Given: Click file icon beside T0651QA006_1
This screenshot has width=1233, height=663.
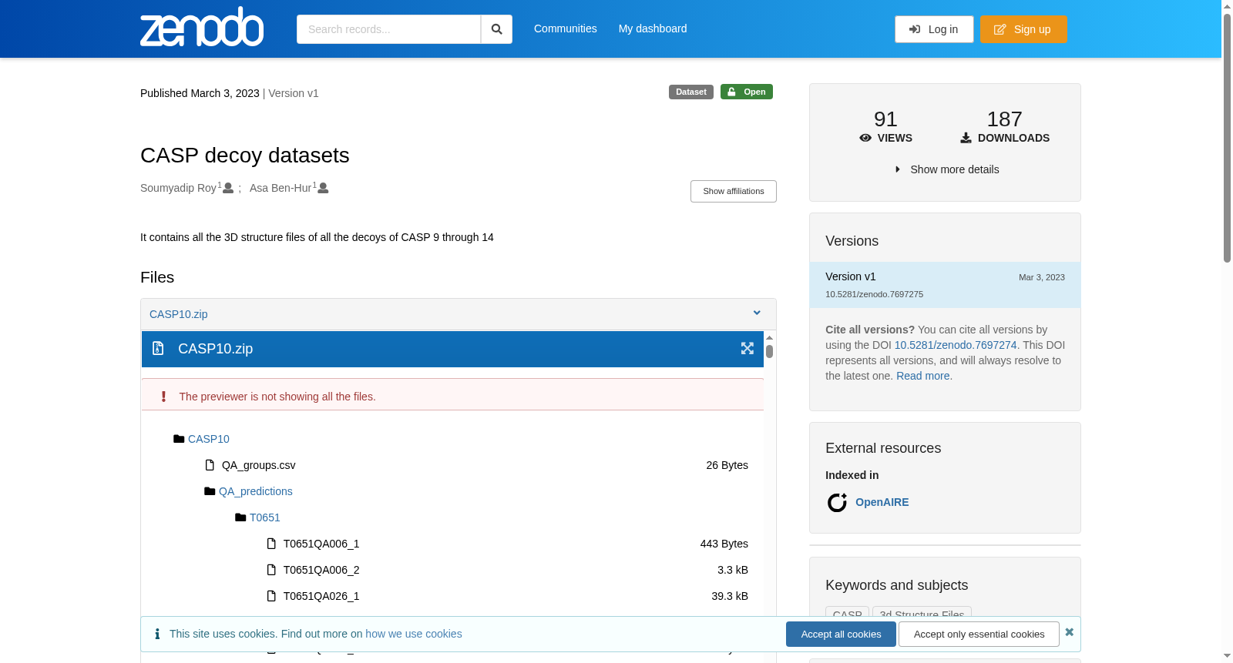Looking at the screenshot, I should (271, 544).
